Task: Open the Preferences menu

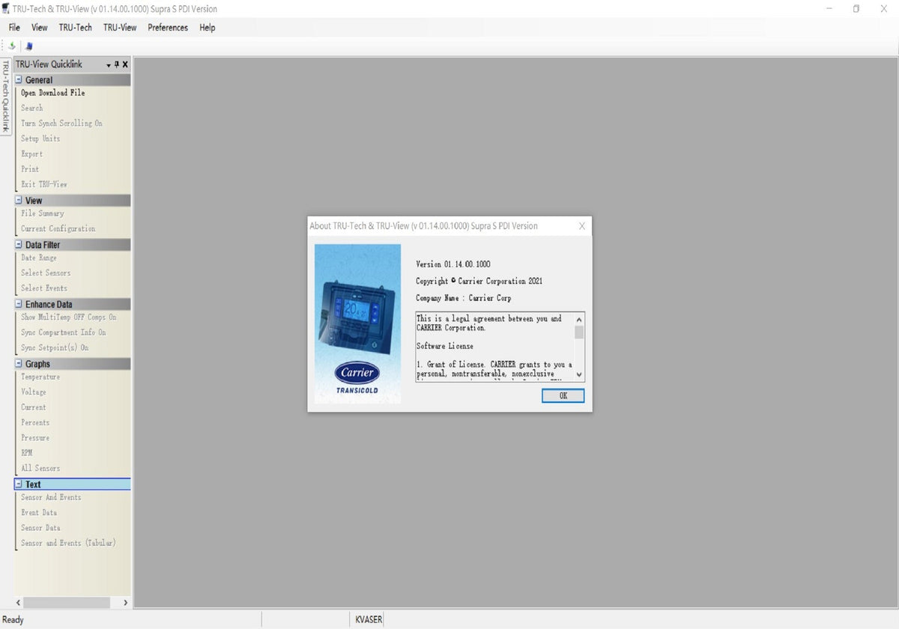Action: click(168, 28)
